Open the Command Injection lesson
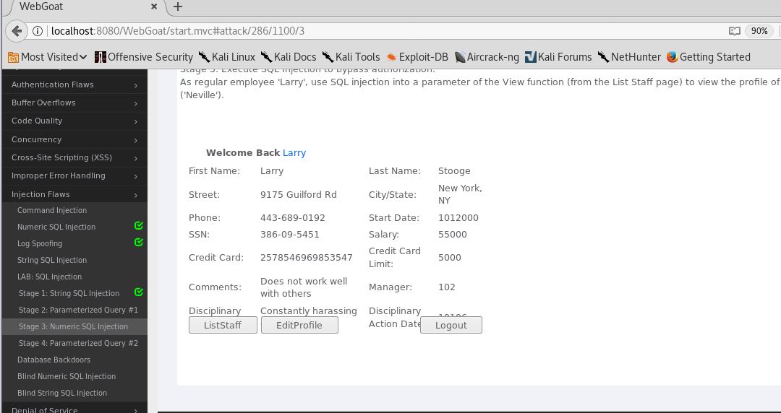The height and width of the screenshot is (413, 781). point(52,211)
